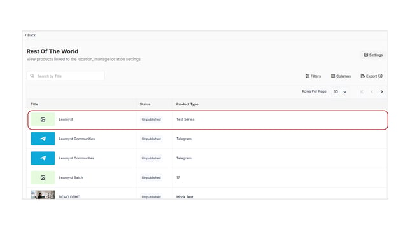Image resolution: width=410 pixels, height=230 pixels.
Task: Click Unpublished status of Learnyst row
Action: 151,119
